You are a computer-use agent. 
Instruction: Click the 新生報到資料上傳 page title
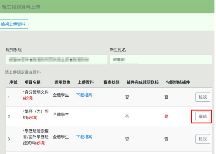point(21,7)
